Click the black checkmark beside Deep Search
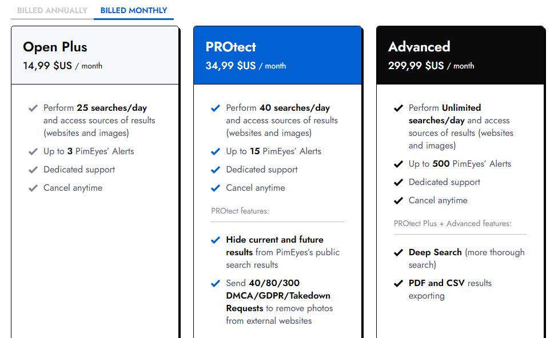 pos(398,252)
